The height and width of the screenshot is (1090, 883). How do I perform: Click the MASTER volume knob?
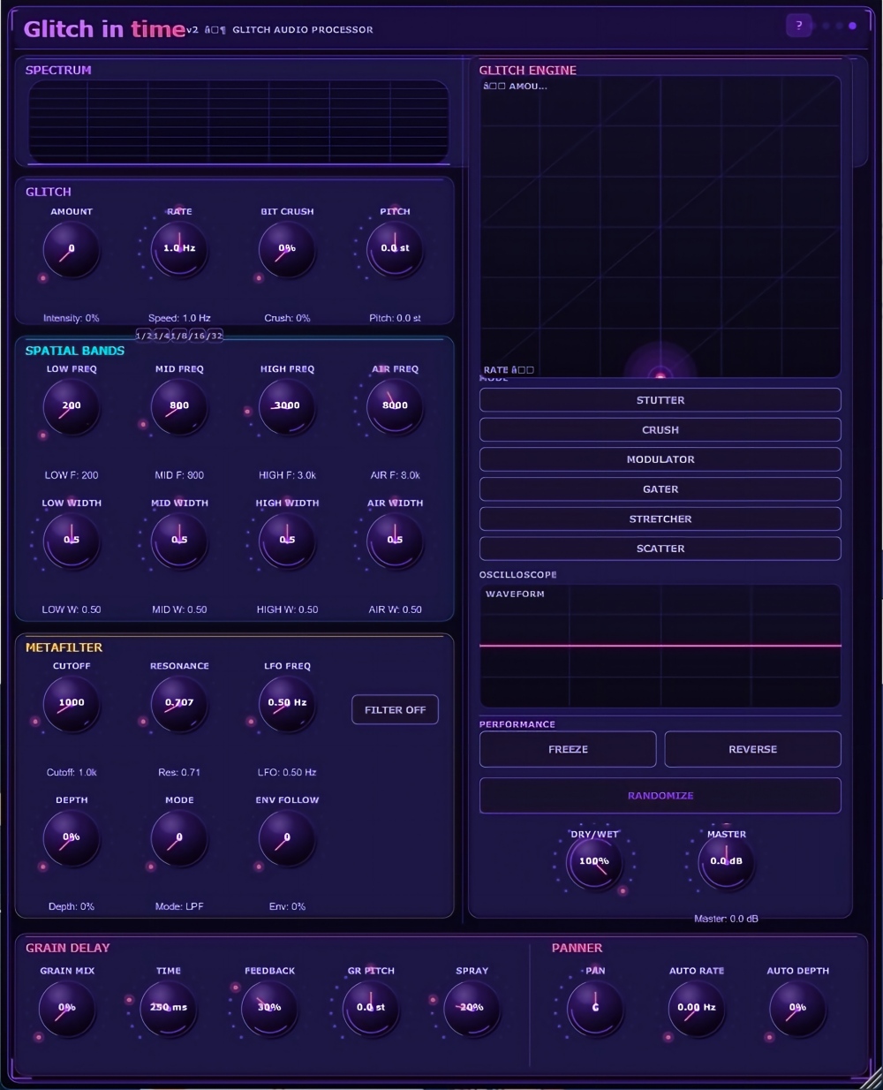727,862
